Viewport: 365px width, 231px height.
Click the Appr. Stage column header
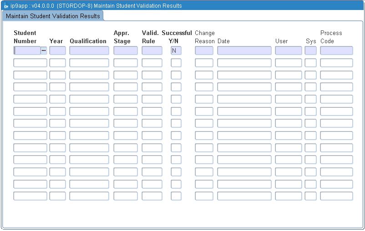click(x=122, y=37)
